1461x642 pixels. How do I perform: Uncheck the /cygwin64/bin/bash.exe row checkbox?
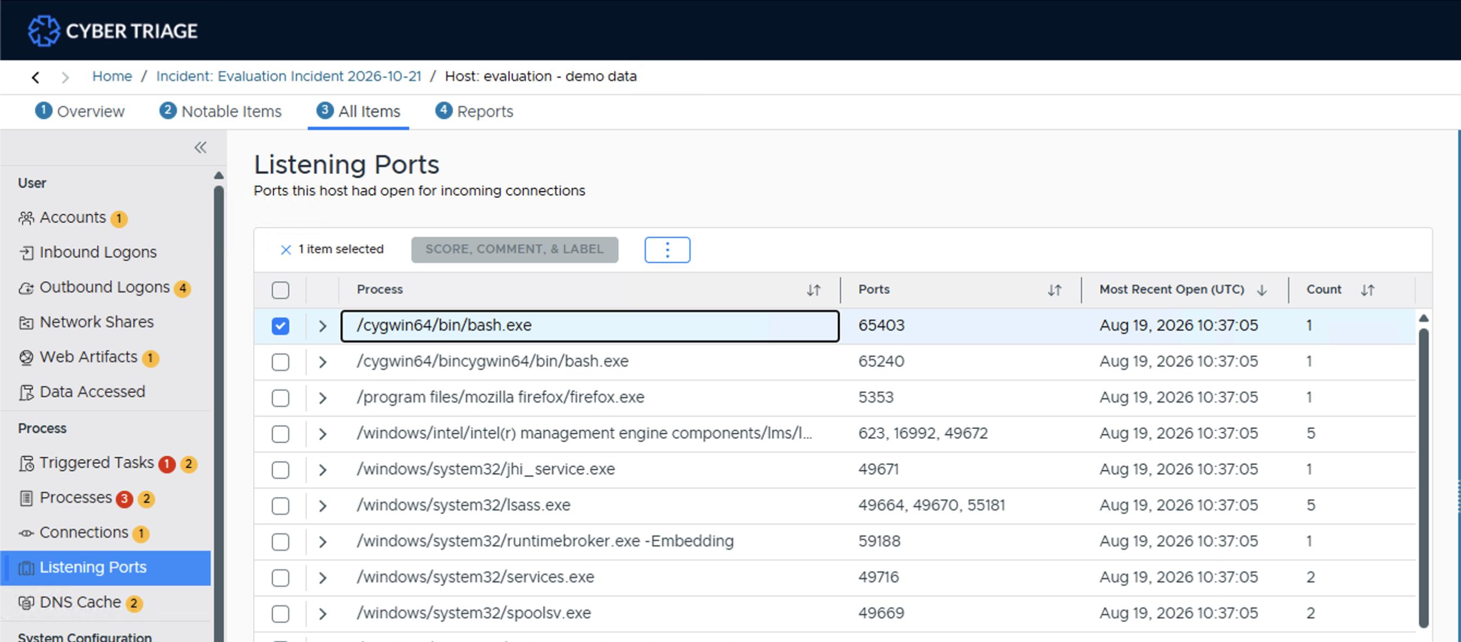click(280, 326)
